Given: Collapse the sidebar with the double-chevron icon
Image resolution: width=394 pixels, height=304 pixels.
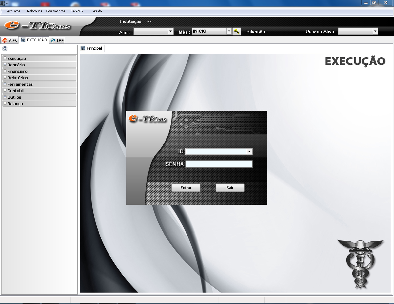Looking at the screenshot, I should pyautogui.click(x=5, y=49).
